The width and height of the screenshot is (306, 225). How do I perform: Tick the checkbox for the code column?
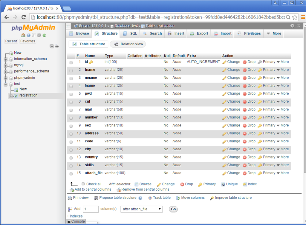pyautogui.click(x=71, y=142)
